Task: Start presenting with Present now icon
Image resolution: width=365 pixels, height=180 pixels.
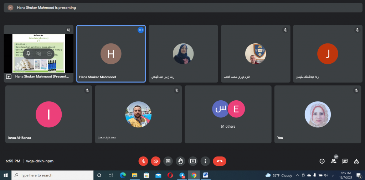Action: click(x=193, y=161)
